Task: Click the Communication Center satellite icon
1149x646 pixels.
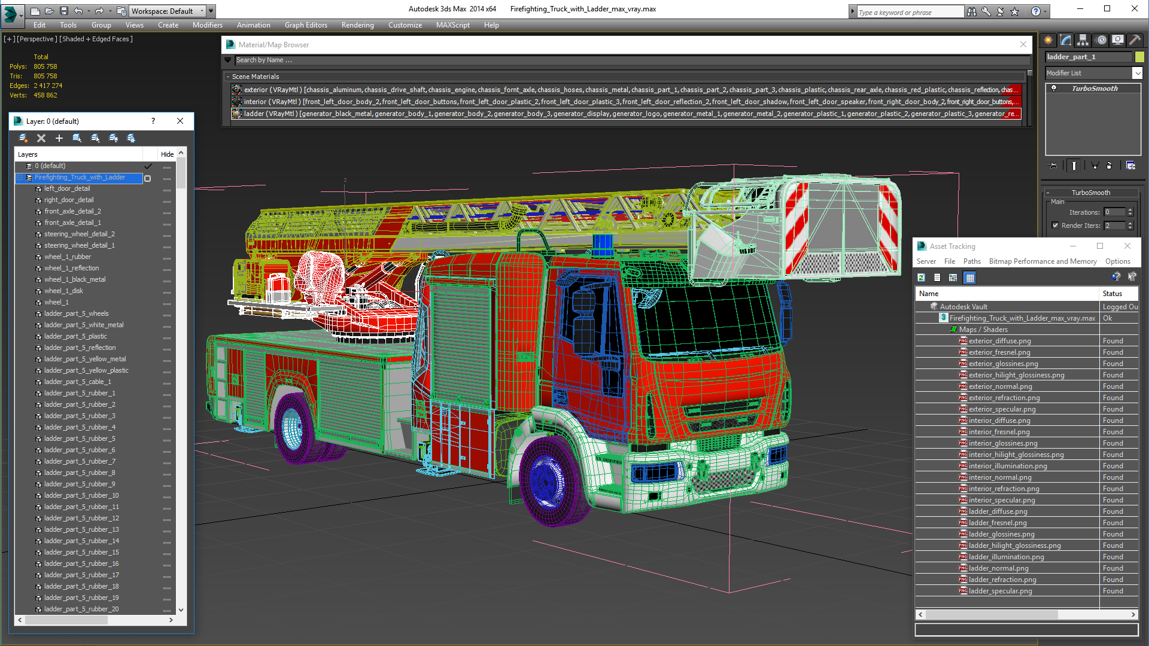Action: [x=1000, y=11]
